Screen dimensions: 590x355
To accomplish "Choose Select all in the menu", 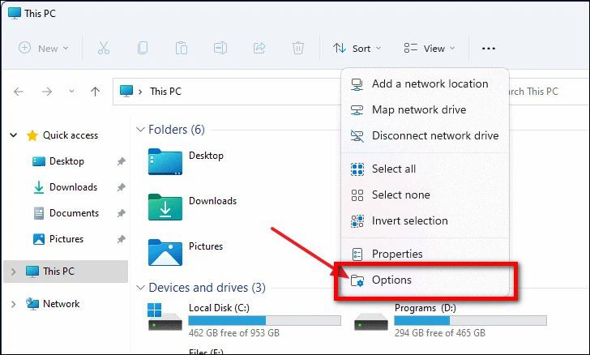I will click(x=425, y=169).
